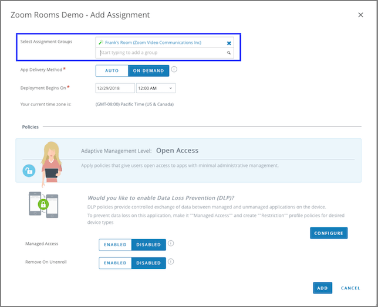378x307 pixels.
Task: Close the Add Assignment dialog
Action: [360, 15]
